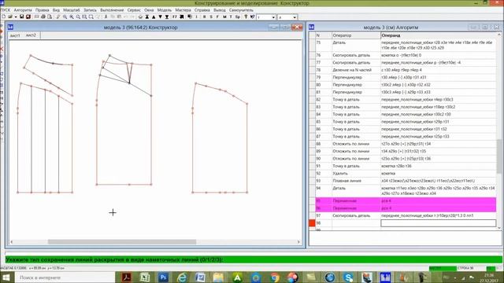Click scroll-right arrow of Constructor canvas
This screenshot has height=283, width=504.
(x=298, y=242)
